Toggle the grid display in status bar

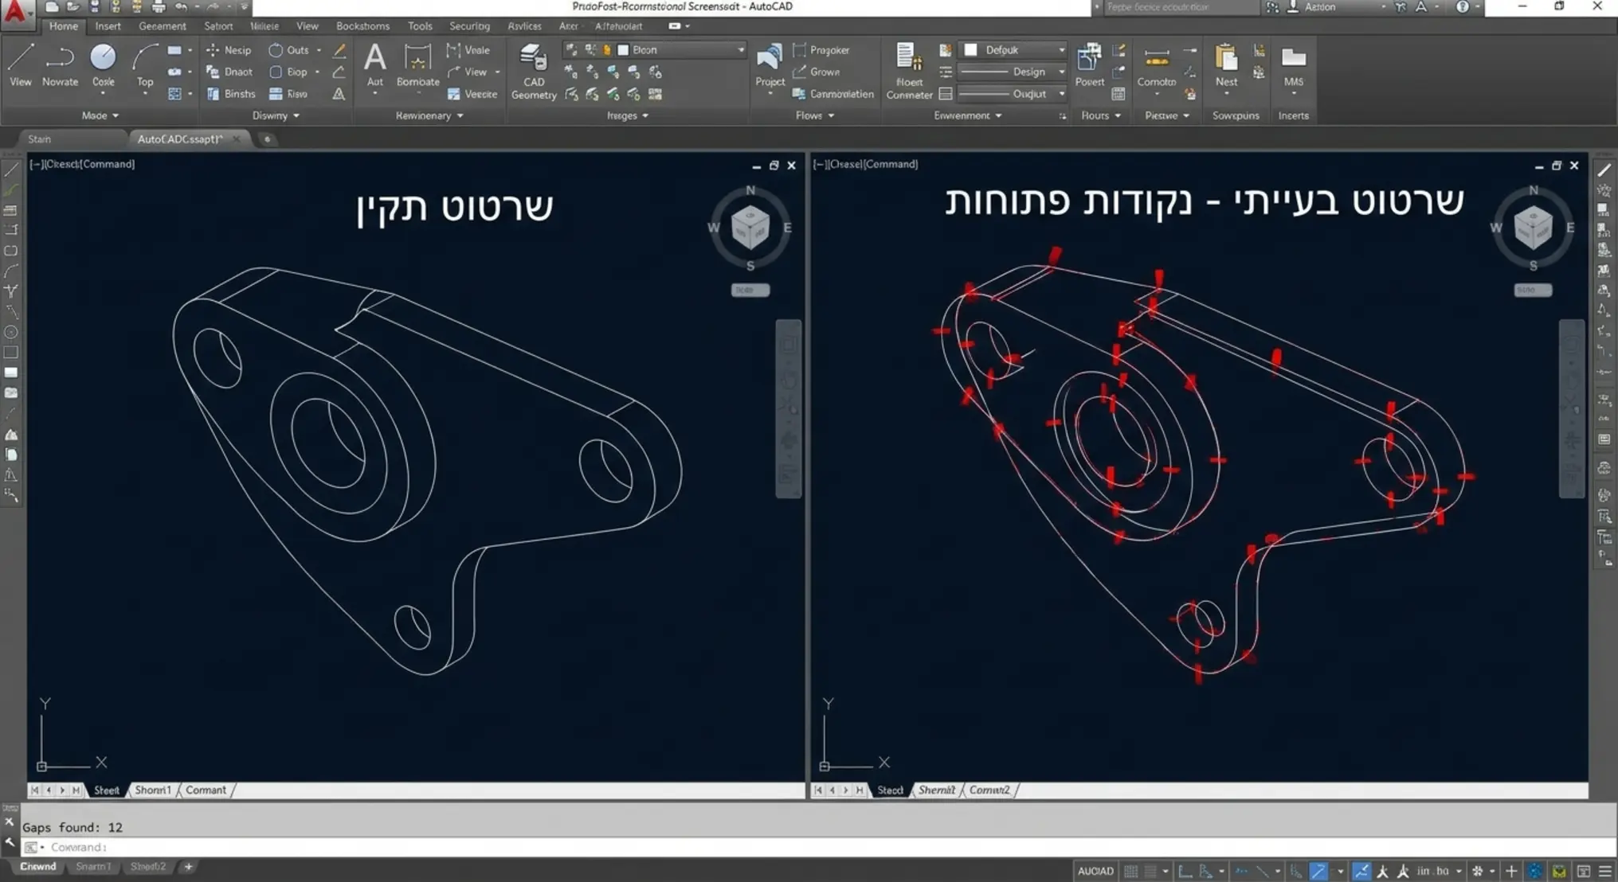pos(1130,871)
